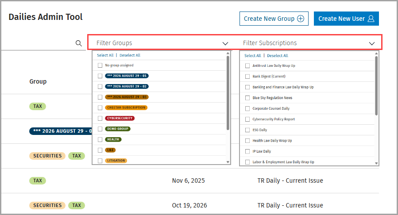Check the CHEETAH SUBSCRIPTION checkbox
The height and width of the screenshot is (215, 398).
[100, 108]
